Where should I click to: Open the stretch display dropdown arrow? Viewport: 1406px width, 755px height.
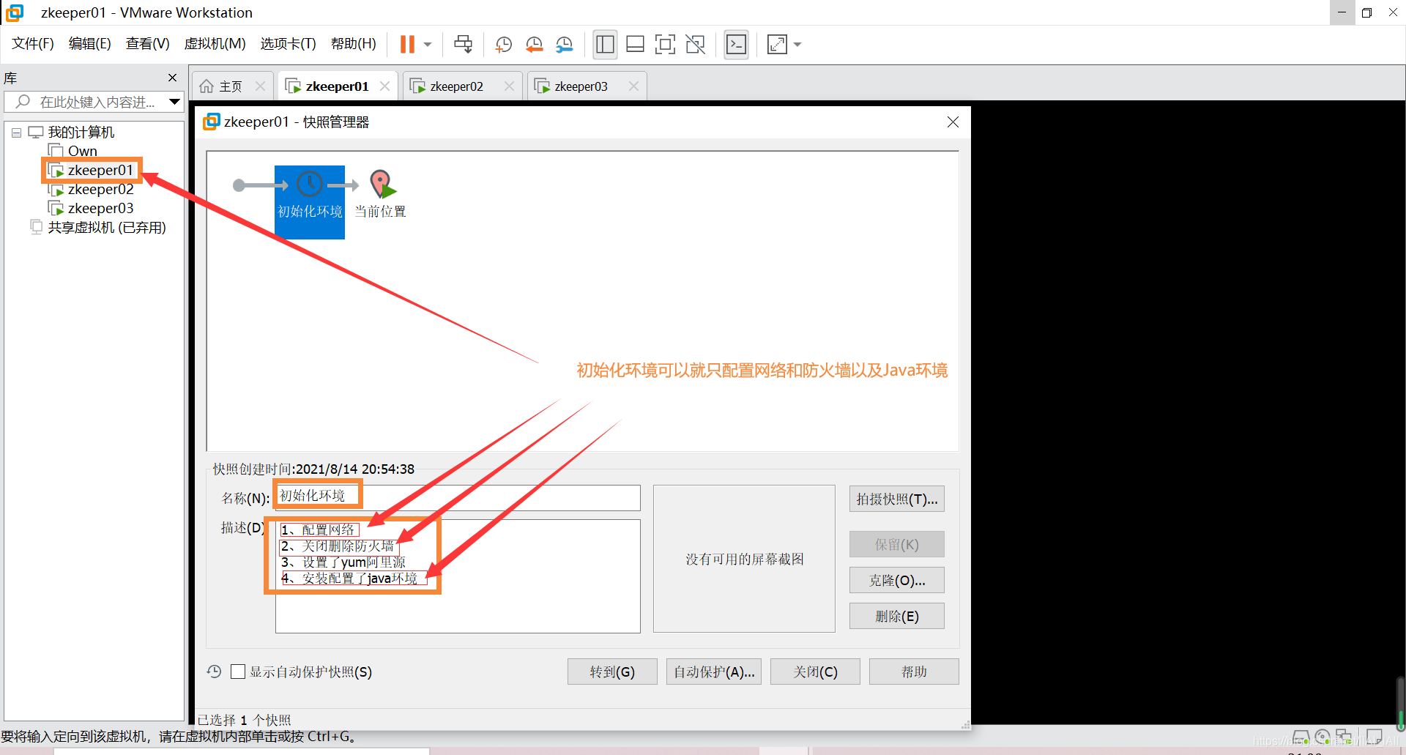click(x=797, y=45)
